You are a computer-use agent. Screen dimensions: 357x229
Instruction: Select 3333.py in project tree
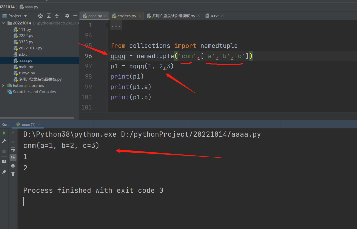click(26, 42)
